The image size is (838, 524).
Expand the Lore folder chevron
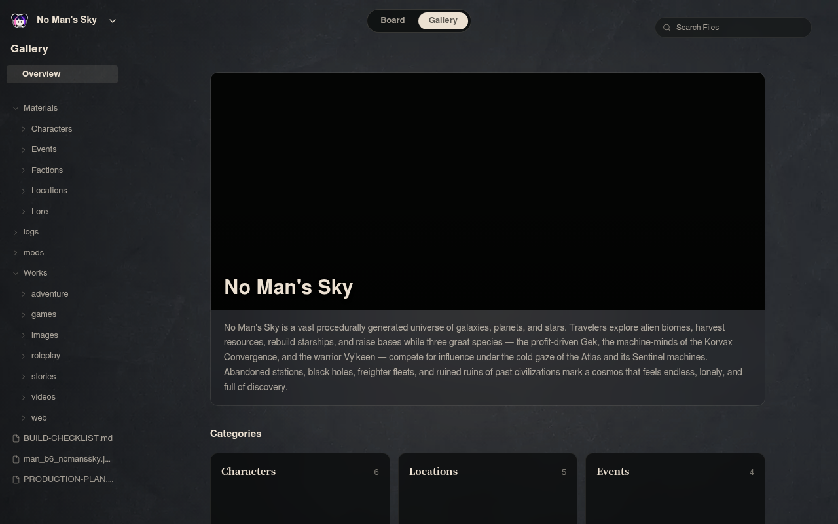[x=24, y=212]
